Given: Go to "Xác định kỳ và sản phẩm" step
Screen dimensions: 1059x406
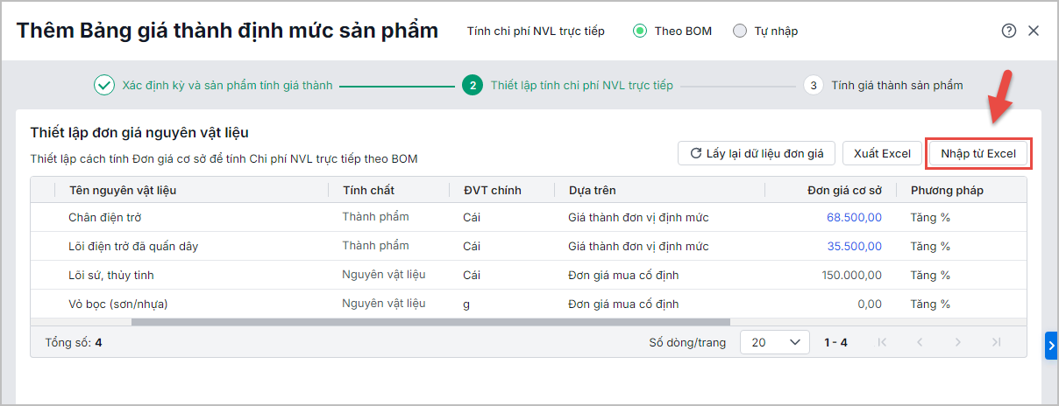Looking at the screenshot, I should [227, 86].
